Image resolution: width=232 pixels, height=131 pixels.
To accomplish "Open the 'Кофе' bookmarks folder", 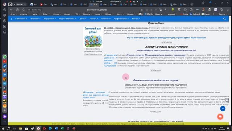I will (x=46, y=14).
